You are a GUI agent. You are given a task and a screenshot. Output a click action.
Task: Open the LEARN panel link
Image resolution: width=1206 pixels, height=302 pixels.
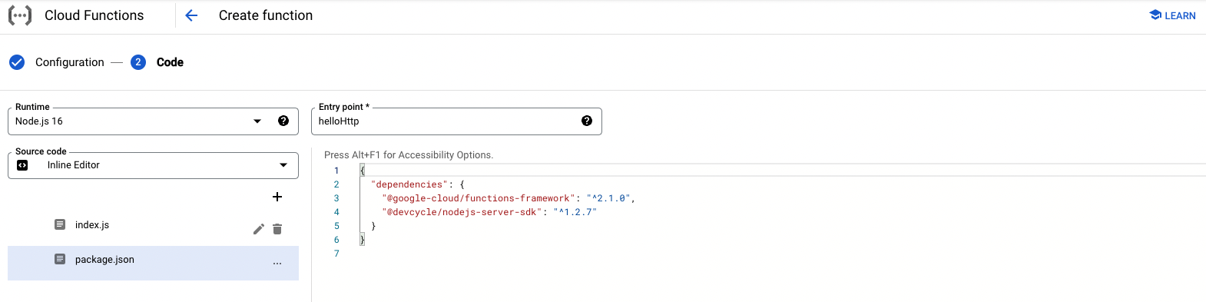[1172, 15]
